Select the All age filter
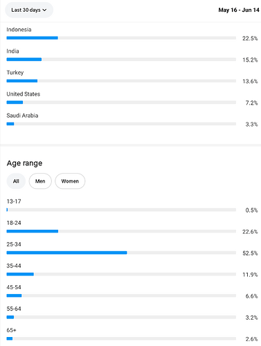 [16, 181]
